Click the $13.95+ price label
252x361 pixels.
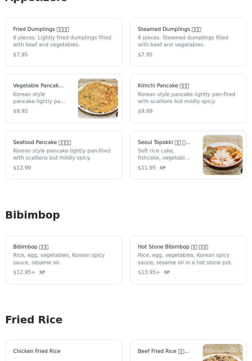[149, 272]
